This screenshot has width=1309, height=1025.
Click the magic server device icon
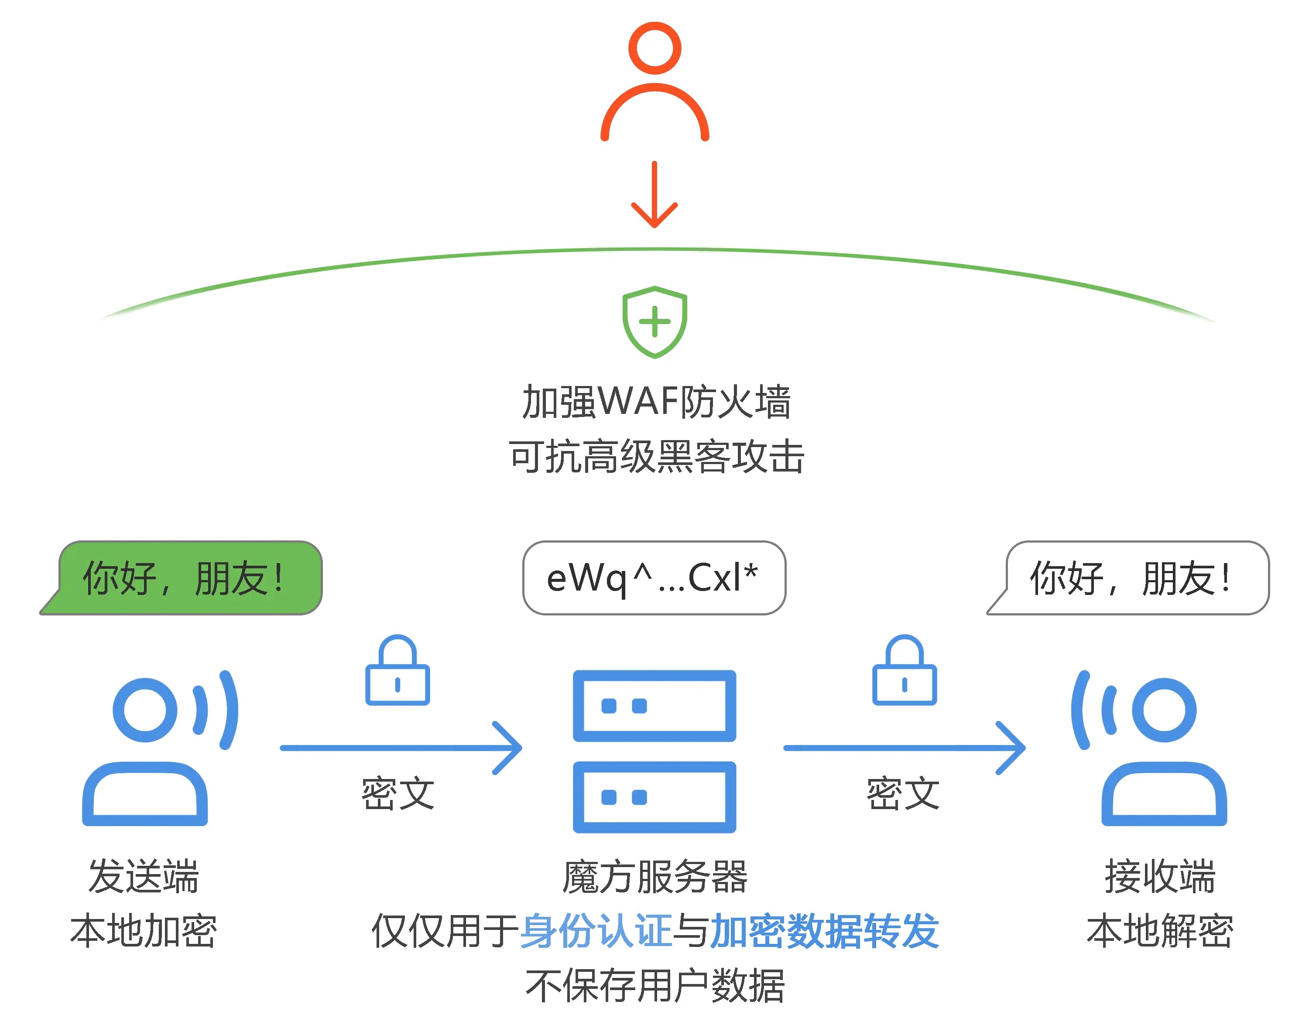[654, 744]
